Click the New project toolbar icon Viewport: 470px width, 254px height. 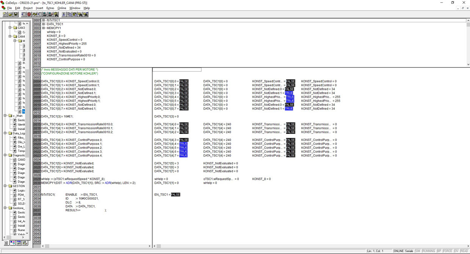[5, 14]
